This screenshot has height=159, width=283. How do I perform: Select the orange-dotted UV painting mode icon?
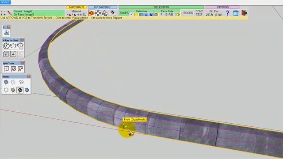(x=92, y=13)
